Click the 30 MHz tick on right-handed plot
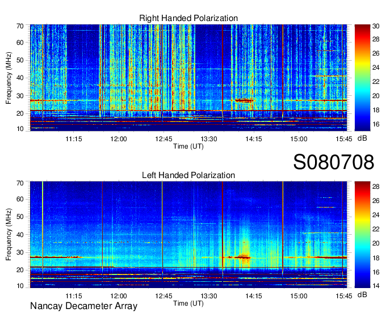The width and height of the screenshot is (386, 313). [x=20, y=96]
